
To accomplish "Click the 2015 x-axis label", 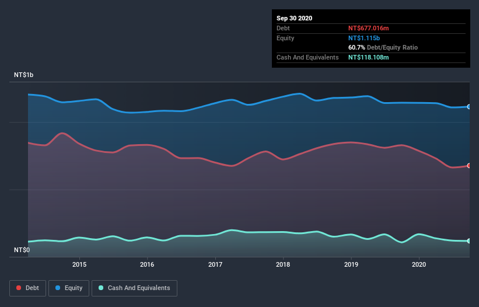I will (79, 264).
